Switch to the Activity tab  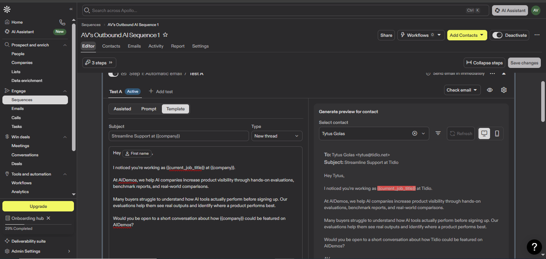click(156, 46)
